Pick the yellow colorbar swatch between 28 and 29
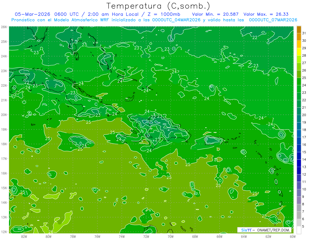 [299, 52]
